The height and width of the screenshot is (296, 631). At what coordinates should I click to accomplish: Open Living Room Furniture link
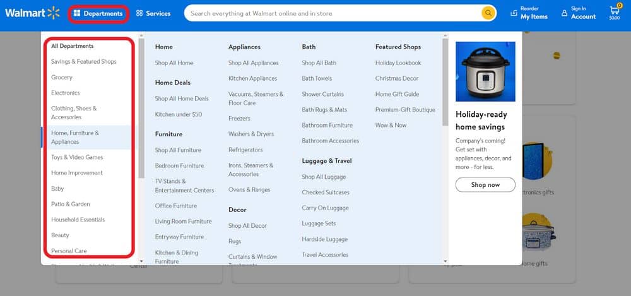(183, 222)
